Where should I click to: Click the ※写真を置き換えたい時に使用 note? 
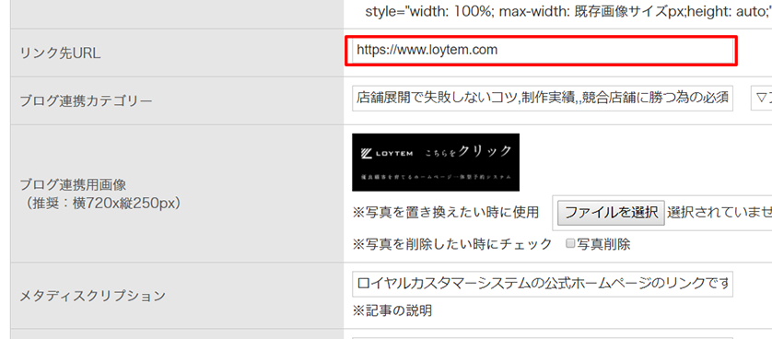tap(446, 213)
